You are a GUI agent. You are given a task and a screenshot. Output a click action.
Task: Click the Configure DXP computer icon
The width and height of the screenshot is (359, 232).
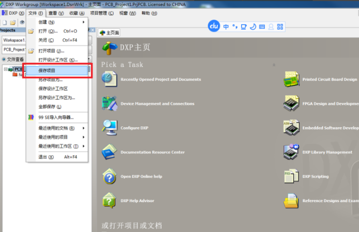click(x=109, y=128)
